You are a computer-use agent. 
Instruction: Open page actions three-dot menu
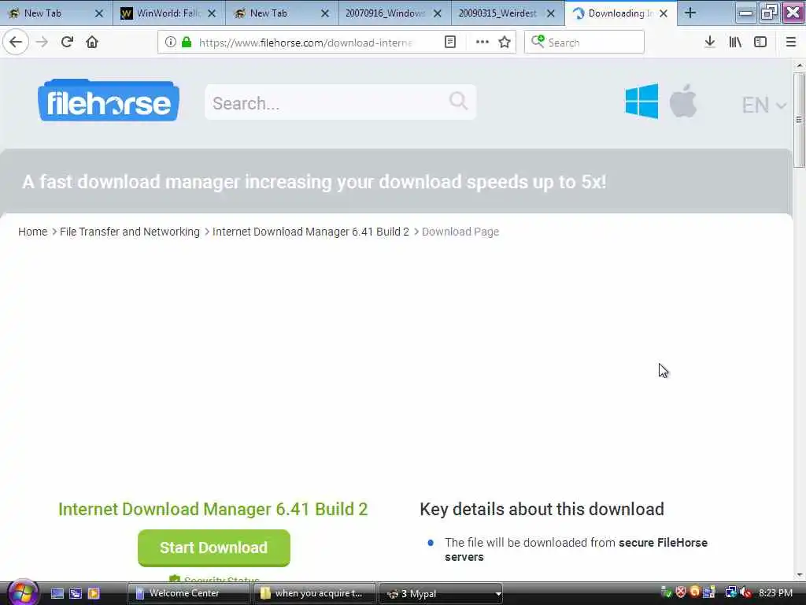pos(482,43)
